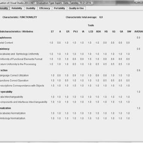Select 'Uniformity of Functional Elements Format' label
The image size is (143, 143).
pos(21,59)
